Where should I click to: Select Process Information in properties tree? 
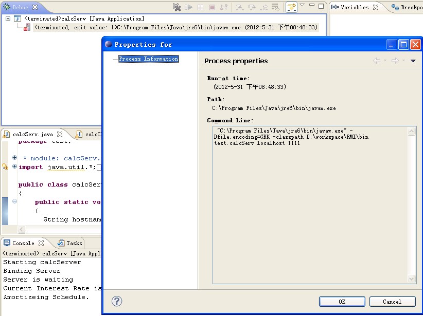click(149, 59)
